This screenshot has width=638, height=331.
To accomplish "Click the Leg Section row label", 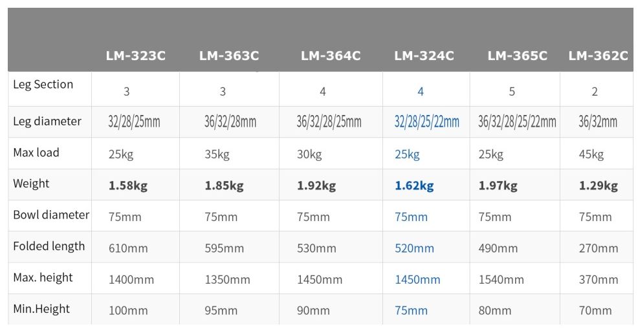I will coord(43,85).
